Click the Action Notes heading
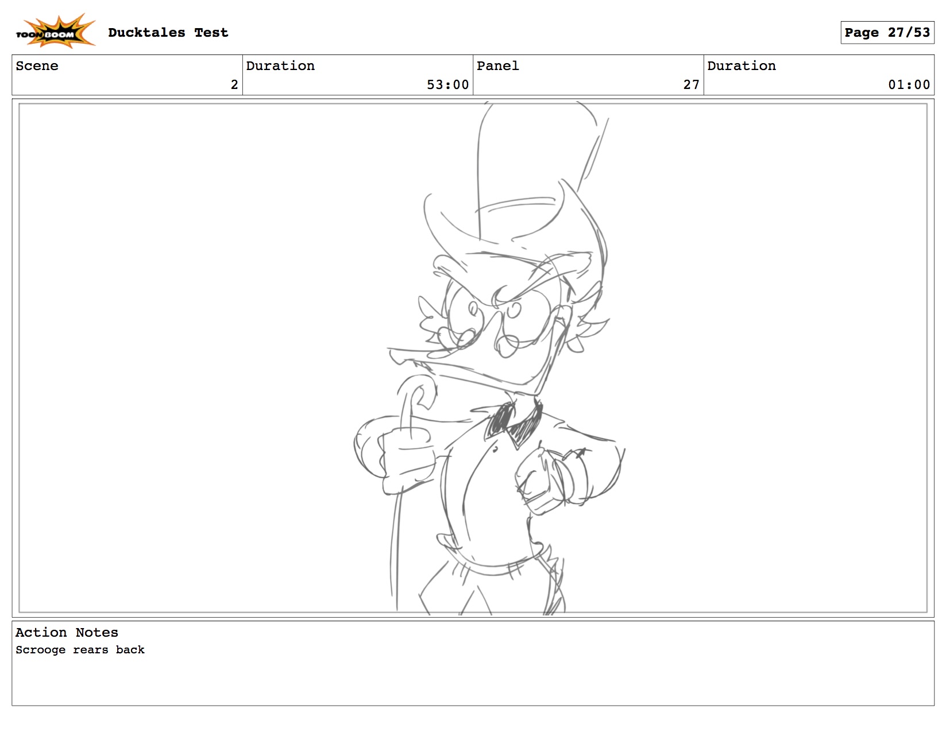This screenshot has height=732, width=946. point(67,633)
